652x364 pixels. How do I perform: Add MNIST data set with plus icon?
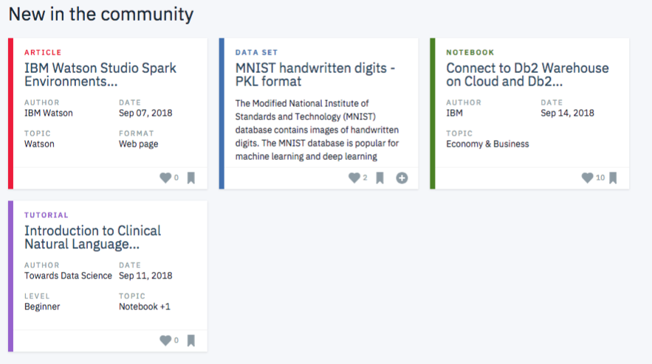[402, 178]
